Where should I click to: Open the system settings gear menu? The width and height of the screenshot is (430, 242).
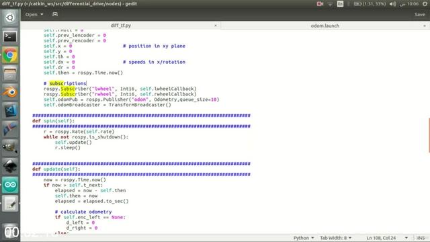tap(425, 4)
